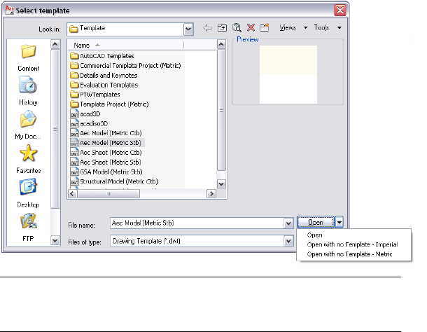427x332 pixels.
Task: Select the acad3D template file icon
Action: [x=74, y=114]
